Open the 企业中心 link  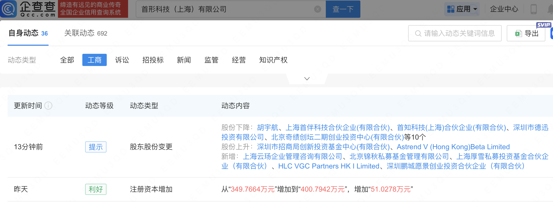point(504,9)
